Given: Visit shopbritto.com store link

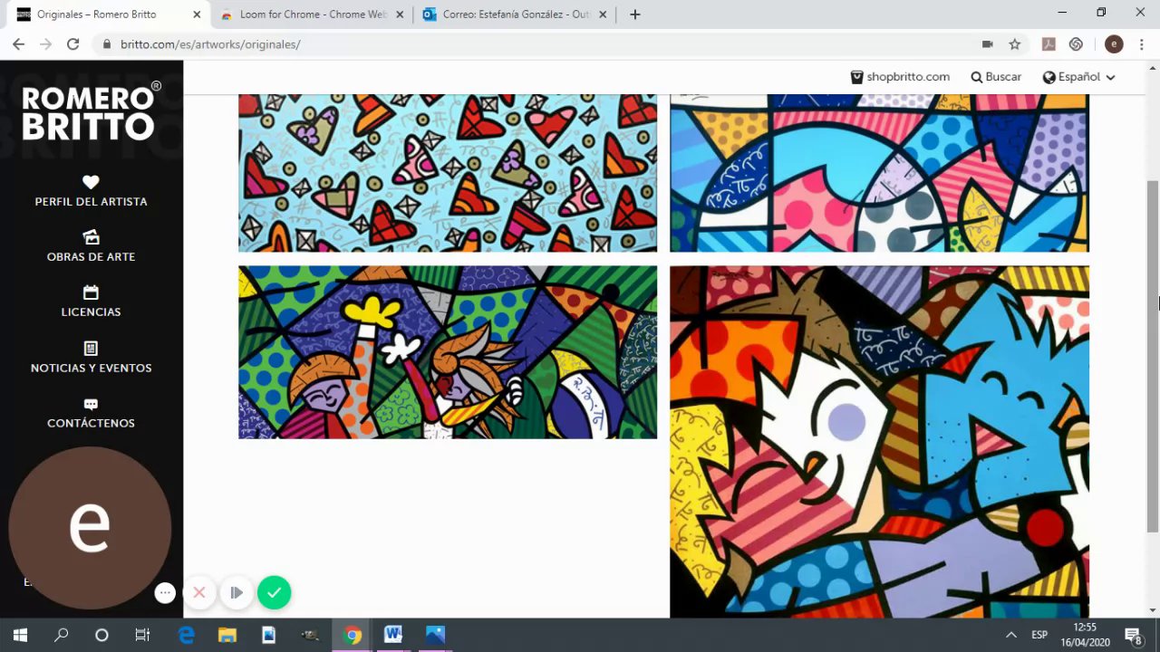Looking at the screenshot, I should click(x=900, y=77).
